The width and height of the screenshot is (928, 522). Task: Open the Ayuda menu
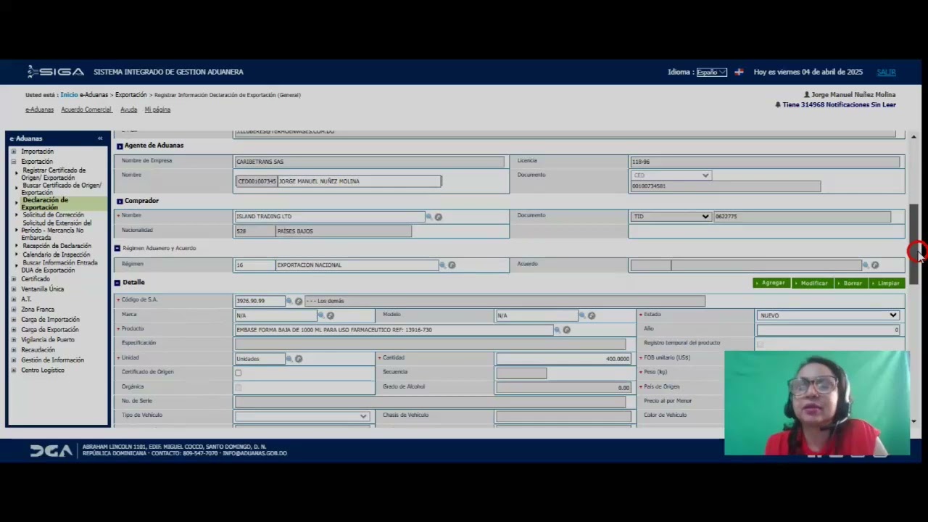pos(128,110)
